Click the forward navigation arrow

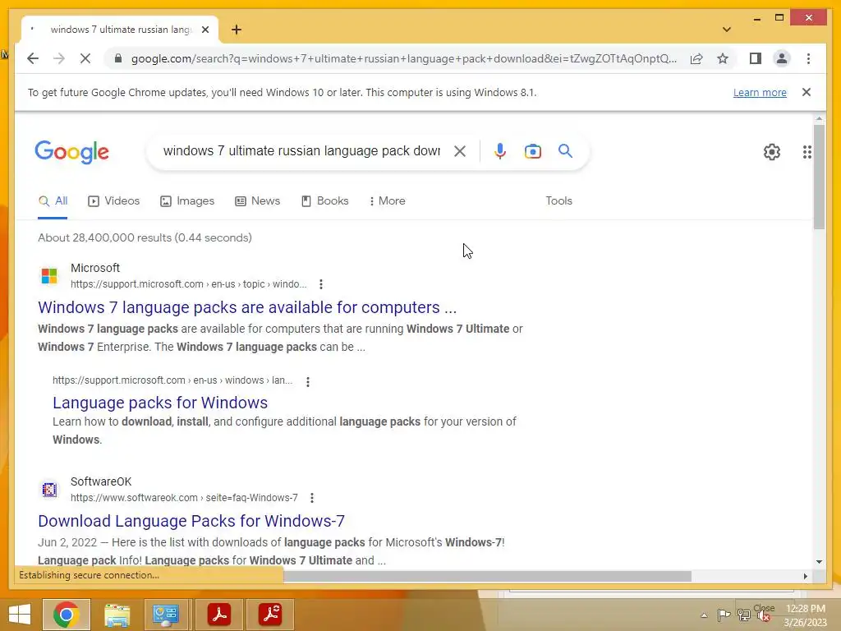[59, 58]
